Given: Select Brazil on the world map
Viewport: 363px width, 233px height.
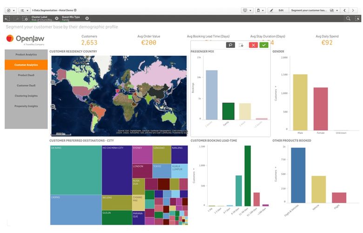Looking at the screenshot, I should tap(99, 112).
